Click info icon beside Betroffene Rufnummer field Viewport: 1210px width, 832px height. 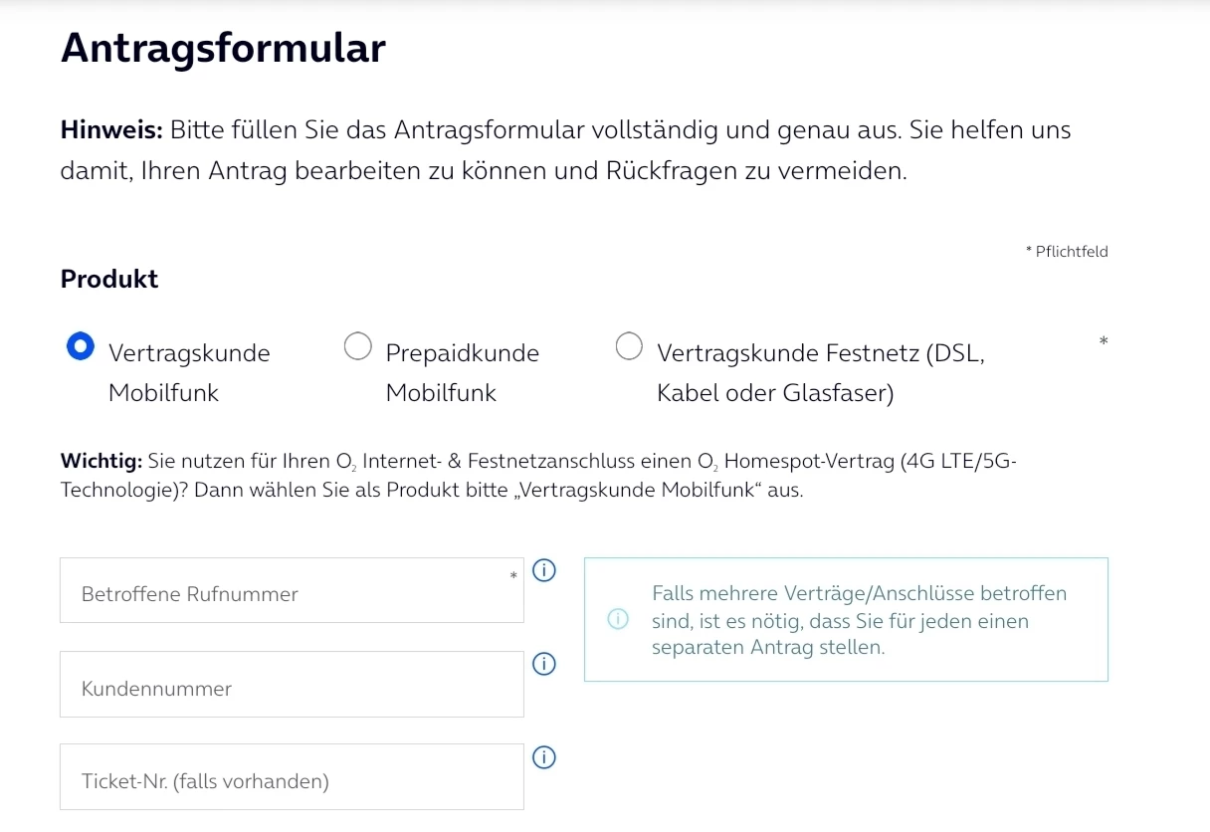(x=544, y=571)
